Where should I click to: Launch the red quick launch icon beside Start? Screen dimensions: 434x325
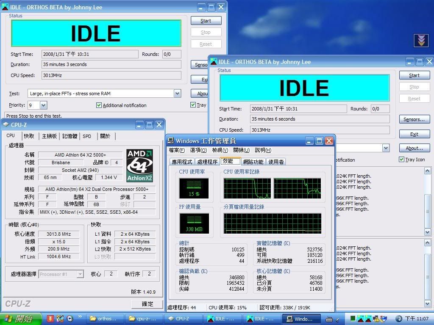[50, 319]
